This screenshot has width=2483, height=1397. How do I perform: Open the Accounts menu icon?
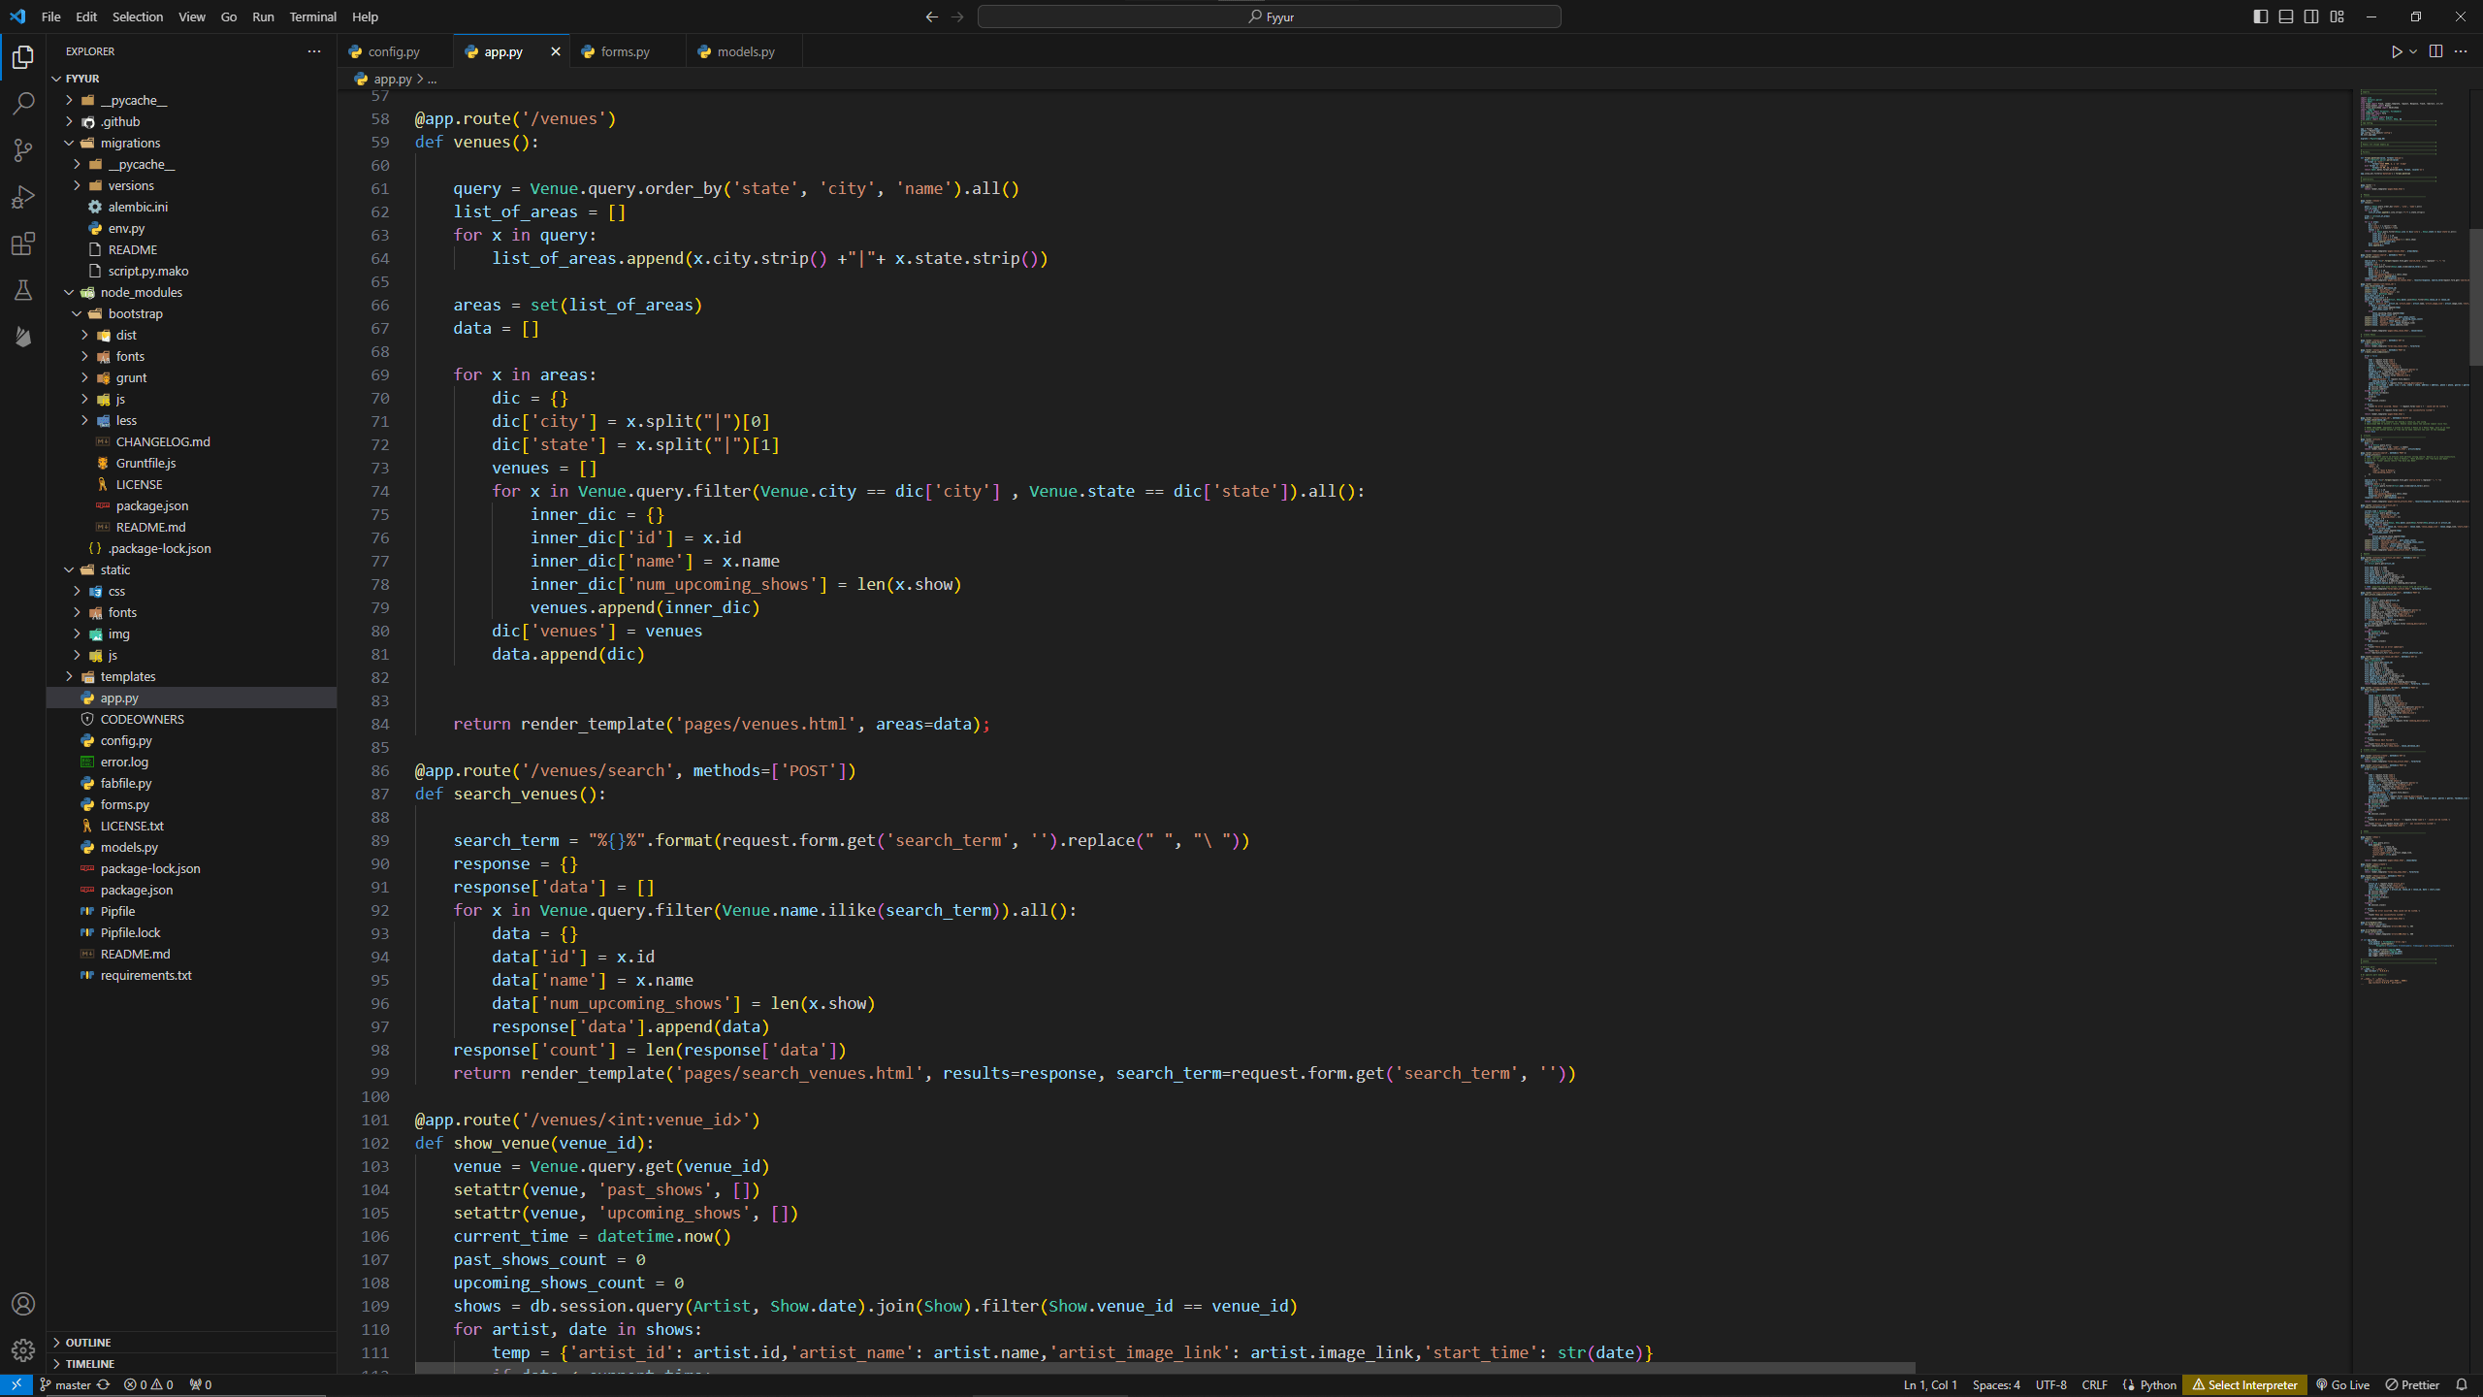tap(23, 1304)
